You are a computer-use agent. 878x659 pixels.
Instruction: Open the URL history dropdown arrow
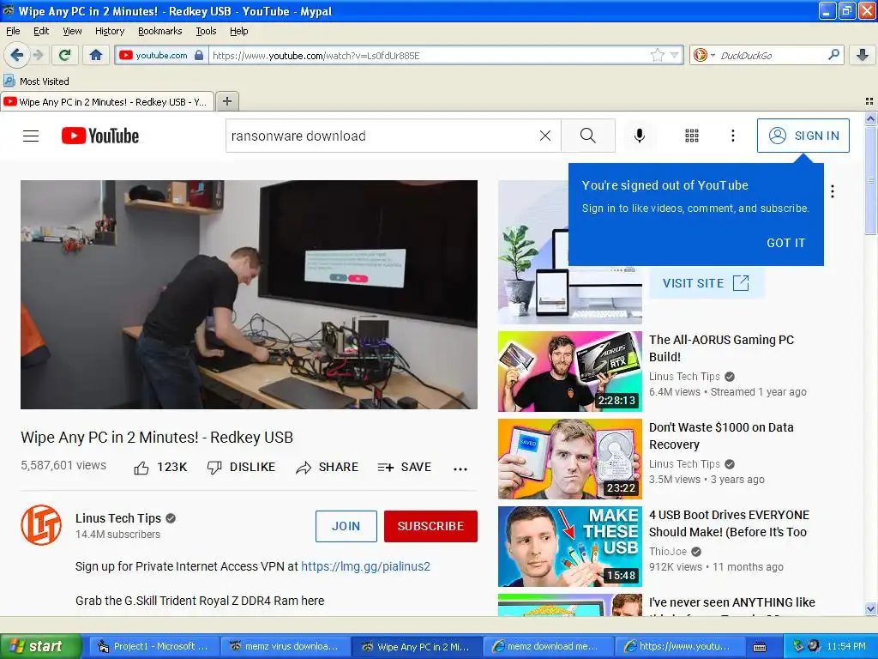coord(674,55)
